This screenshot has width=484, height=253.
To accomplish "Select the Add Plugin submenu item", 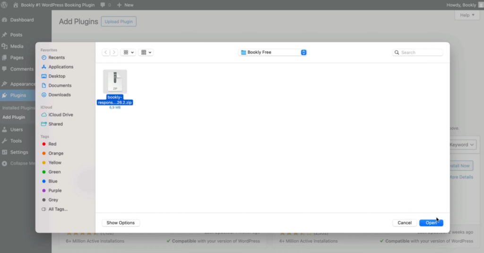I will tap(14, 117).
